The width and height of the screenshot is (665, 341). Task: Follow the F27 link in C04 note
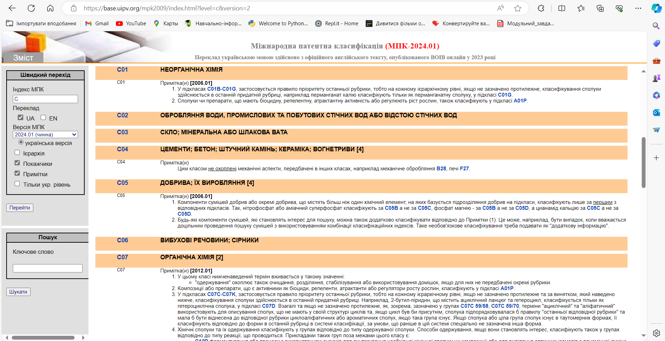click(464, 169)
